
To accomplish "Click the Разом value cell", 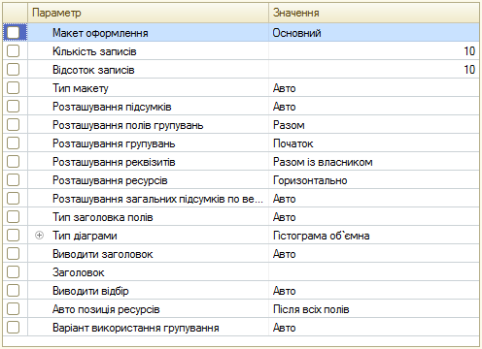I will tap(374, 125).
